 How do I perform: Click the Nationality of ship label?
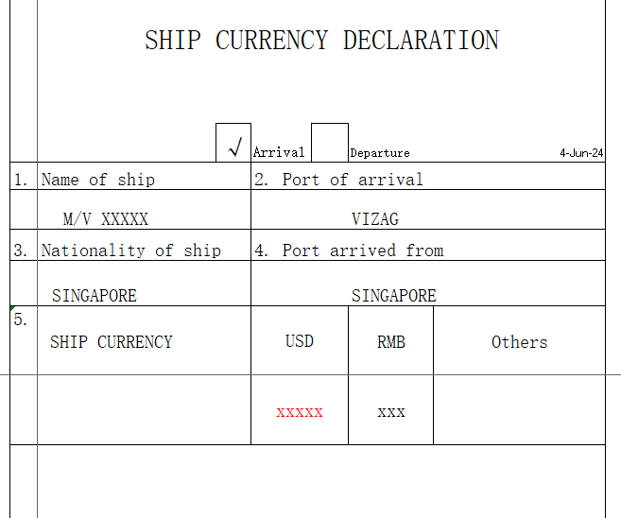click(x=131, y=250)
